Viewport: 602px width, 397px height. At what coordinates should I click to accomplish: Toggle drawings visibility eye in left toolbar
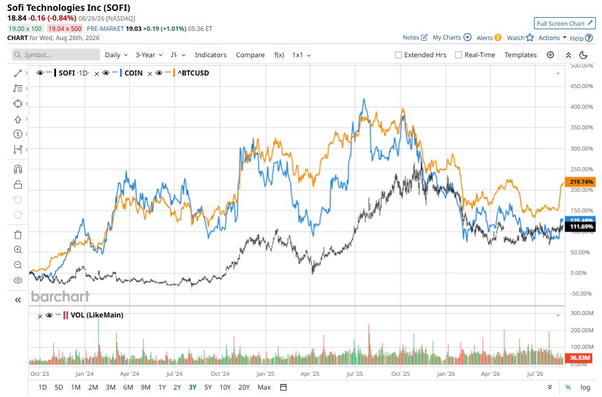[18, 280]
